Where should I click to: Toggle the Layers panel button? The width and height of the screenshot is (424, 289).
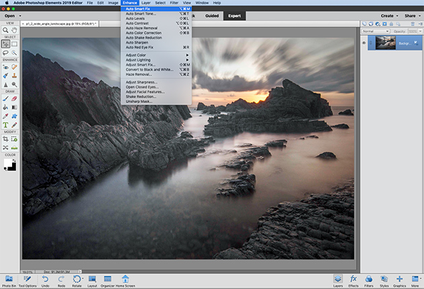[338, 281]
